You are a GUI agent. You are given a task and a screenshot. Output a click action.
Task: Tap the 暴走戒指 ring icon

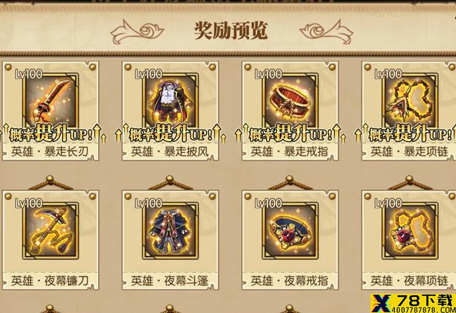coord(290,101)
